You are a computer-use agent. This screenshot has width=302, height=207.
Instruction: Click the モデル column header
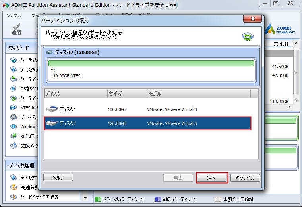click(x=199, y=94)
